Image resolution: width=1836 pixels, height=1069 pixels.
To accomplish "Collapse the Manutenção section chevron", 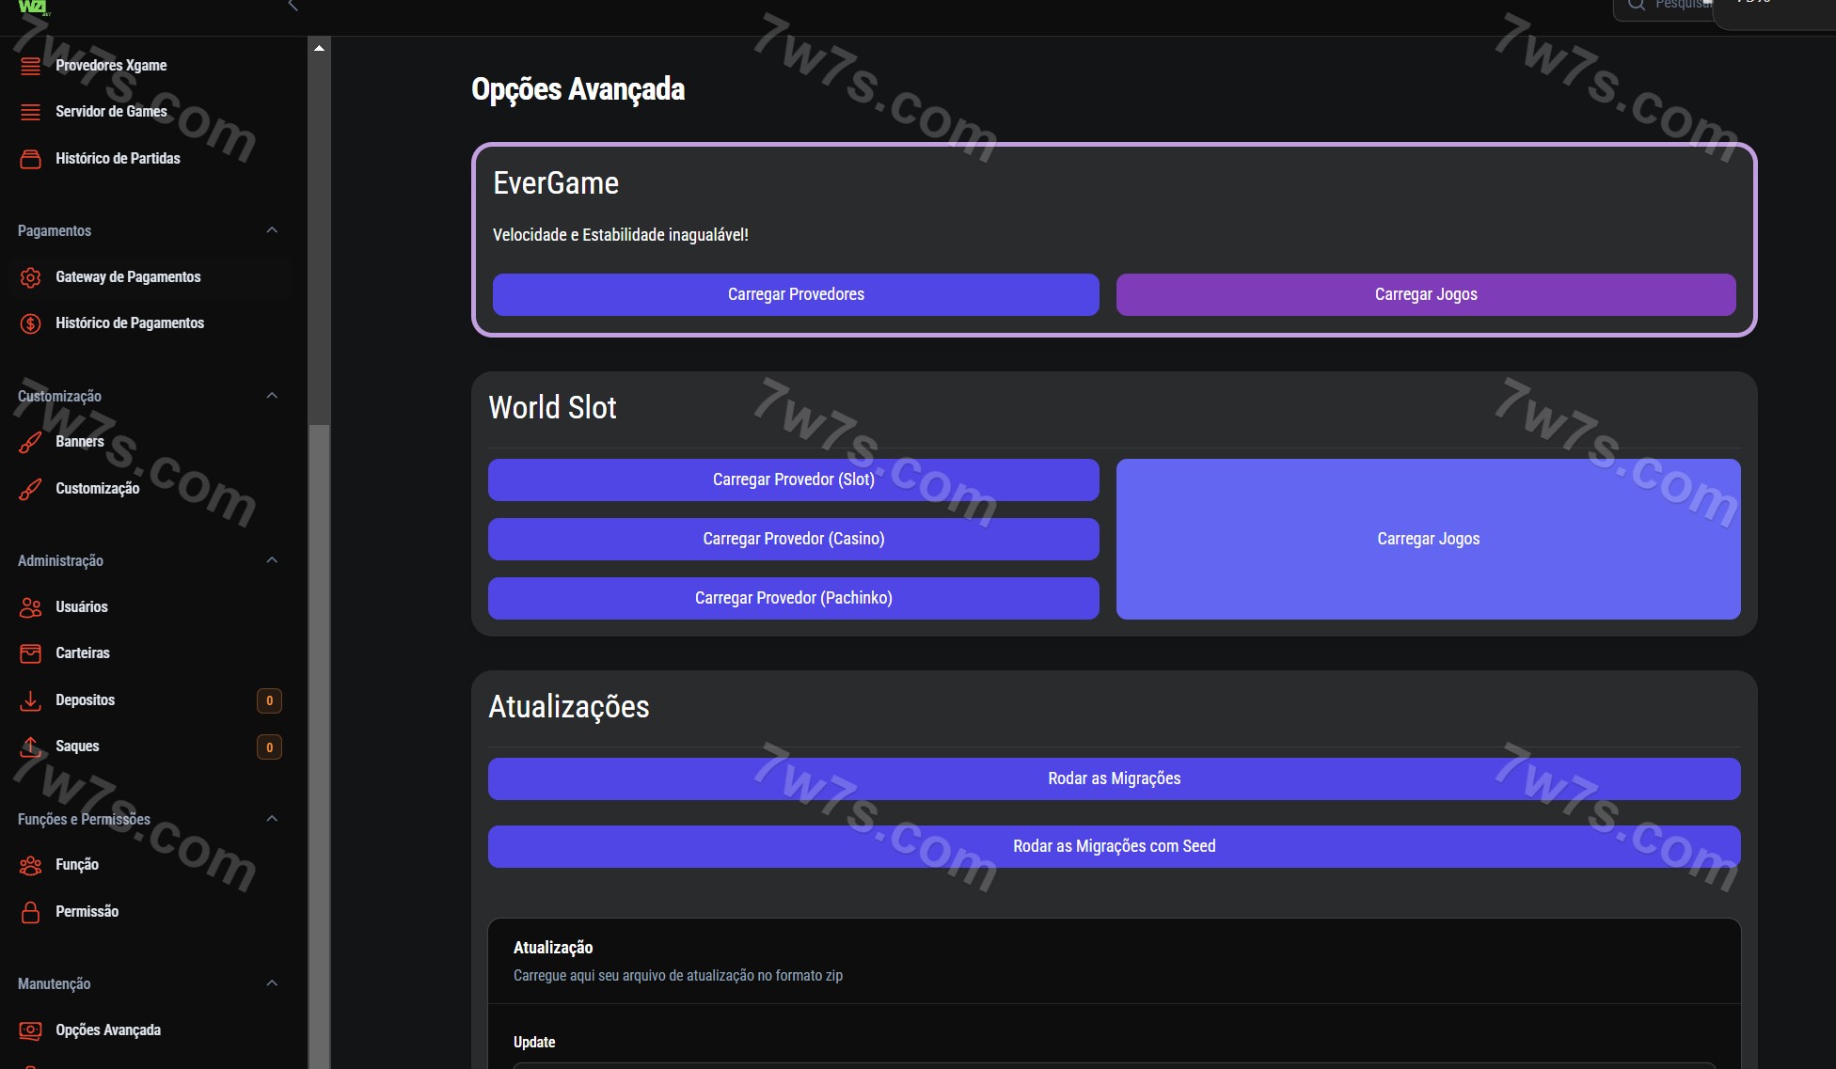I will (272, 983).
